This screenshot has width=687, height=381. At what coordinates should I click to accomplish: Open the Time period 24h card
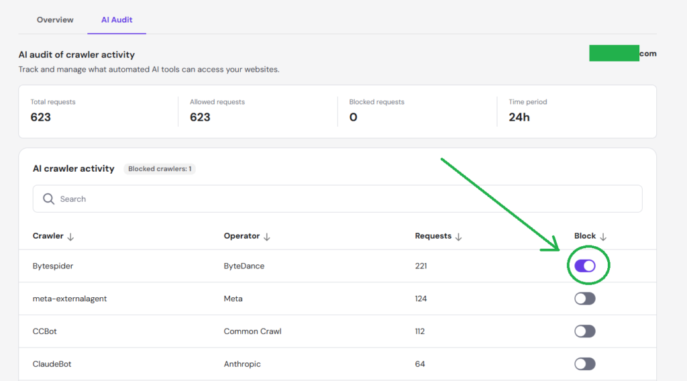pos(577,111)
